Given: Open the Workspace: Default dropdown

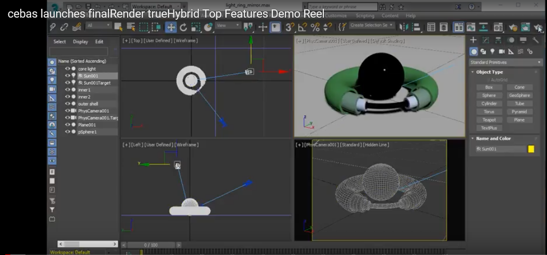Looking at the screenshot, I should [156, 7].
